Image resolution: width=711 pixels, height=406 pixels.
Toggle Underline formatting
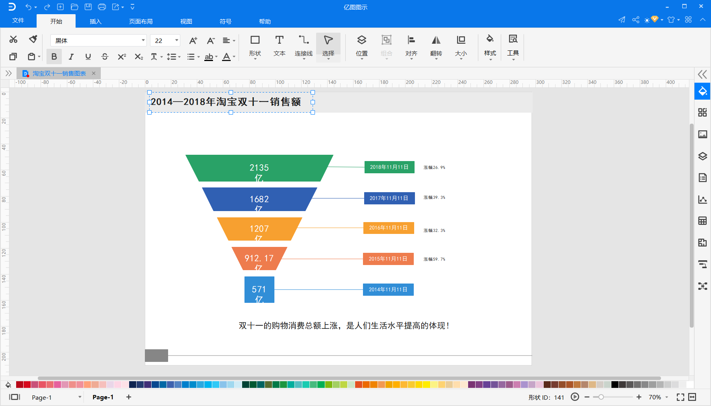pos(88,57)
